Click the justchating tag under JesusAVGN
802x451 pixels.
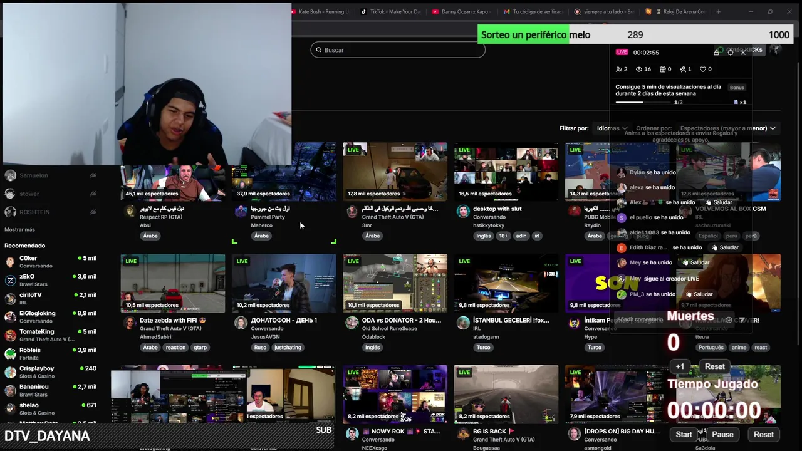[x=288, y=347]
